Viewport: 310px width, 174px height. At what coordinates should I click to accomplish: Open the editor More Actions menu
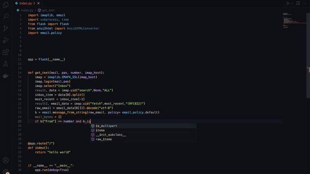304,3
